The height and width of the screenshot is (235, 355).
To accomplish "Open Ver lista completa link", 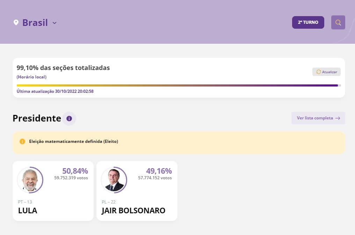I will coord(318,118).
